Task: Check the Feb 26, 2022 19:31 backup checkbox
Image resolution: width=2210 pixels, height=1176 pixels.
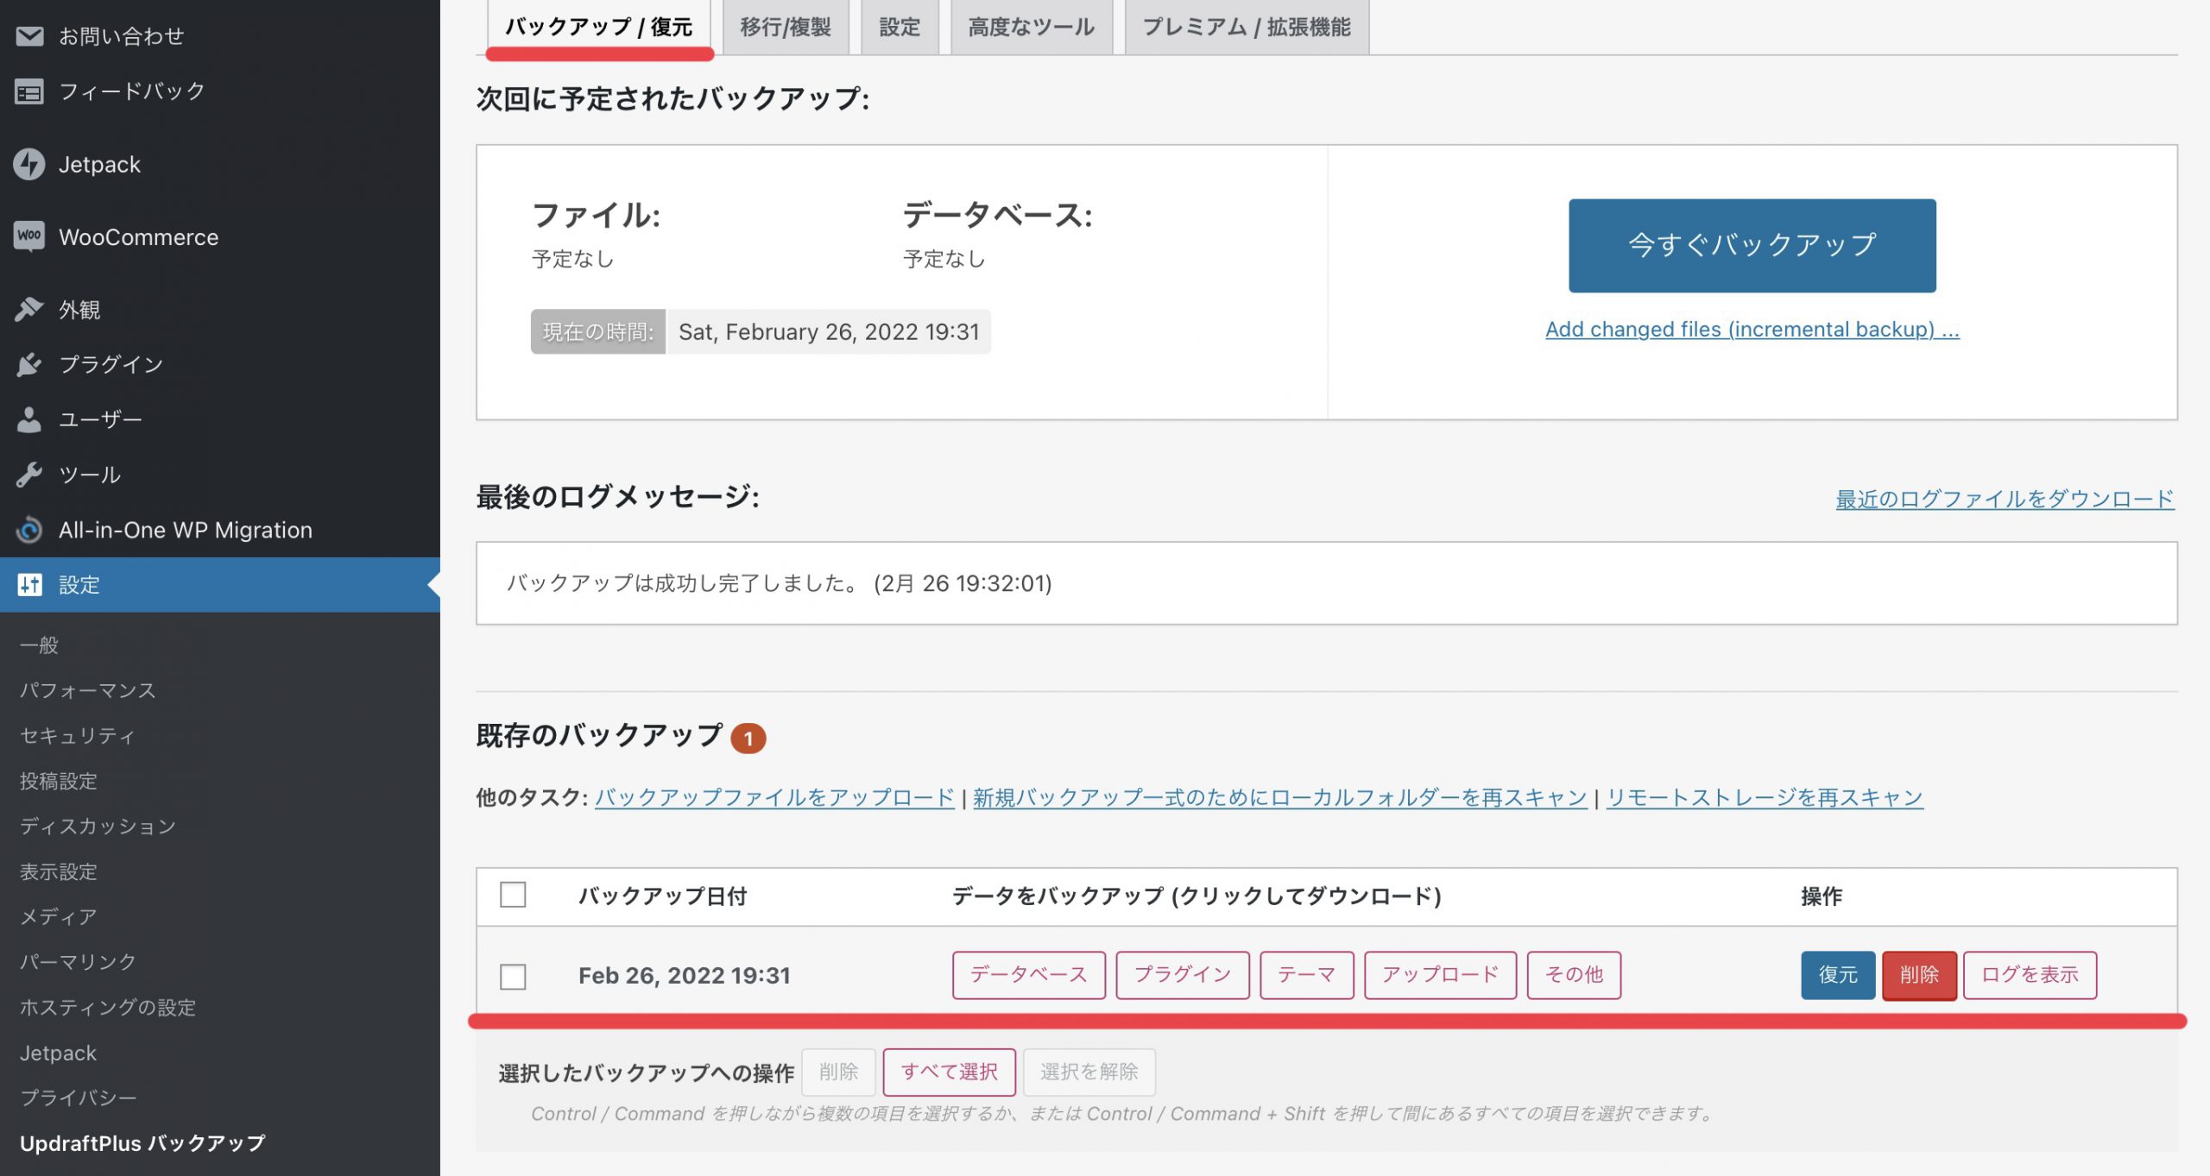Action: (x=513, y=976)
